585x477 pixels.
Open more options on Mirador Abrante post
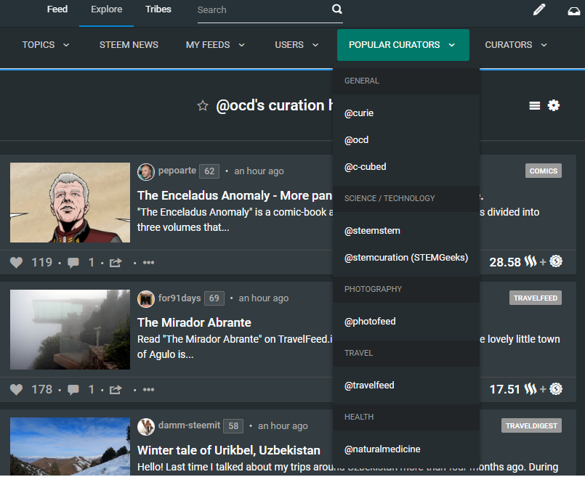tap(148, 390)
